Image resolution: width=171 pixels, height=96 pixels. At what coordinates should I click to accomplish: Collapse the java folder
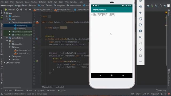point(7,19)
